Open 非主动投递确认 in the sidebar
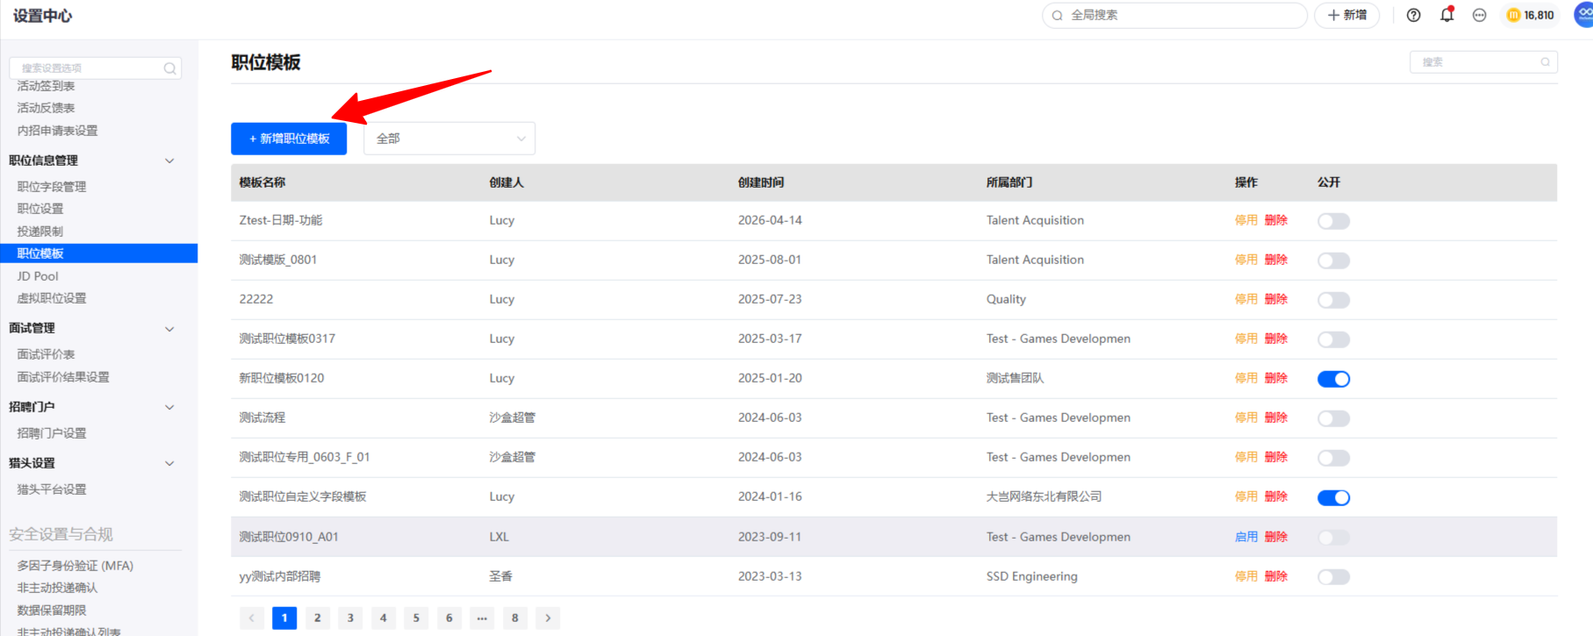The width and height of the screenshot is (1593, 636). [57, 588]
